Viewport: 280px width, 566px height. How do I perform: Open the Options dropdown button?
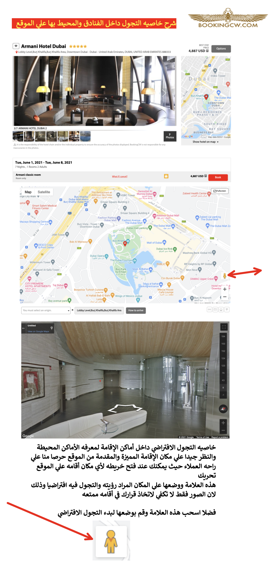click(x=221, y=49)
